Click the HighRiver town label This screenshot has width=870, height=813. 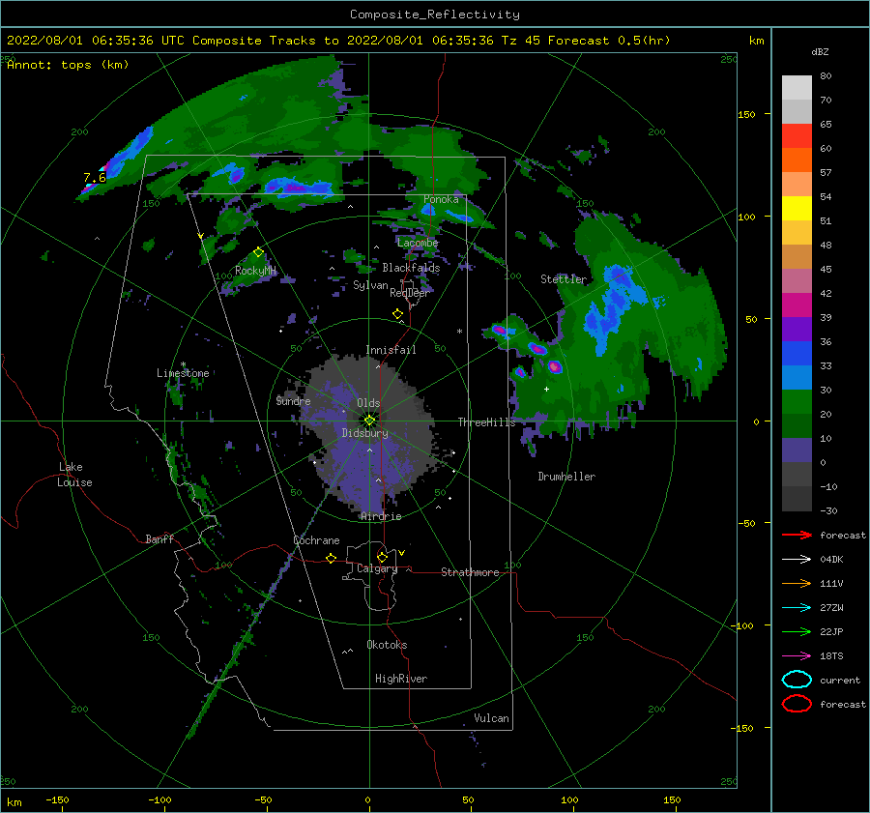click(401, 679)
